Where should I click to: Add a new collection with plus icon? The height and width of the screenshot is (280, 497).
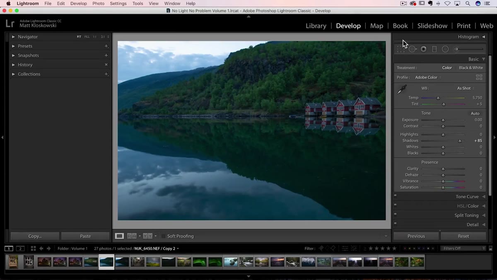(106, 74)
